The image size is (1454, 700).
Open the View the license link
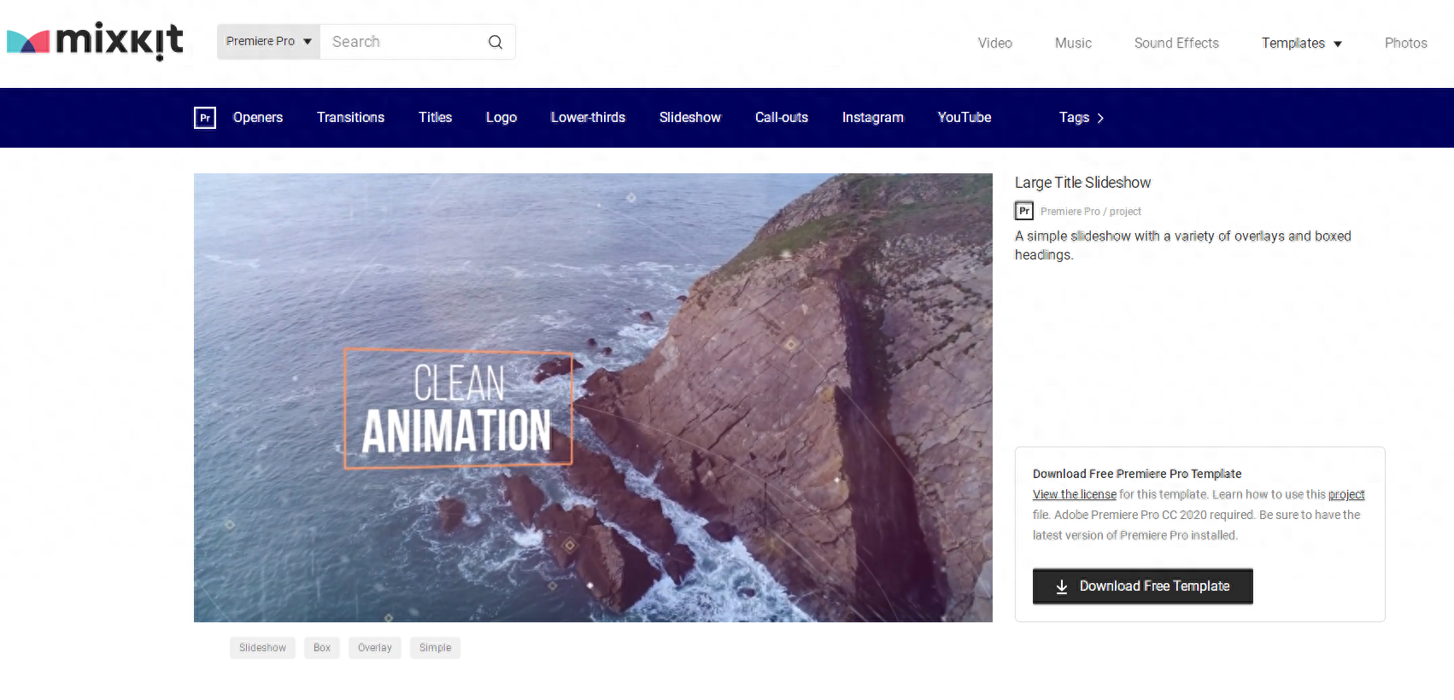click(1074, 494)
